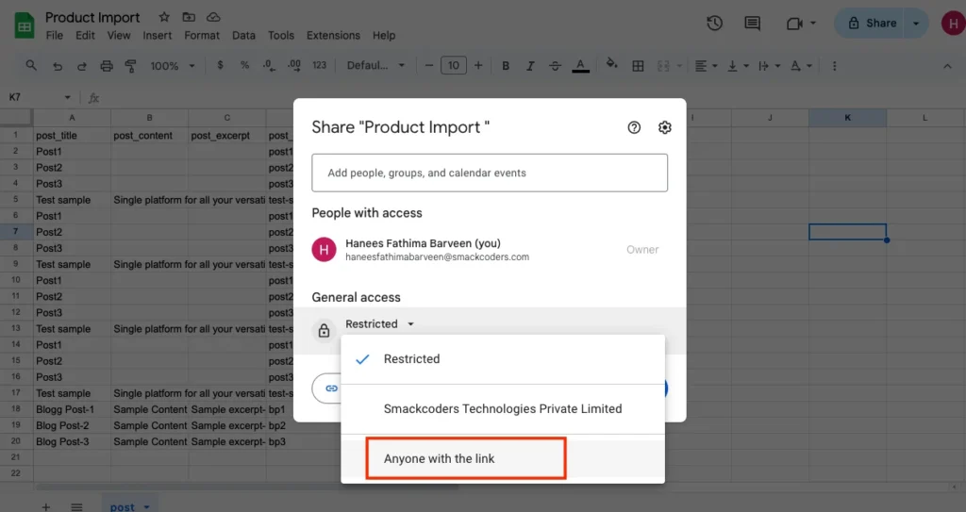
Task: Select Smackcoders Technologies Private Limited option
Action: 502,409
